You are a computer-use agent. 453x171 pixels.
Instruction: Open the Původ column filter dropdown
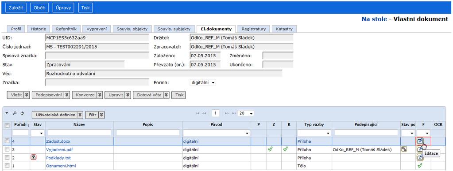pyautogui.click(x=216, y=133)
